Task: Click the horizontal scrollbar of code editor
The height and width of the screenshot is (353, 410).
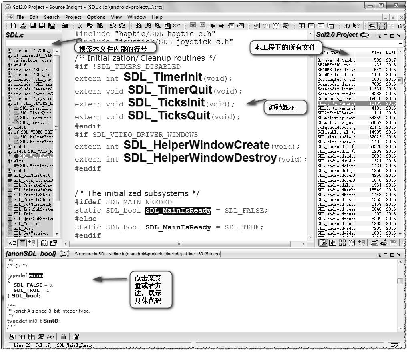Action: pos(180,243)
